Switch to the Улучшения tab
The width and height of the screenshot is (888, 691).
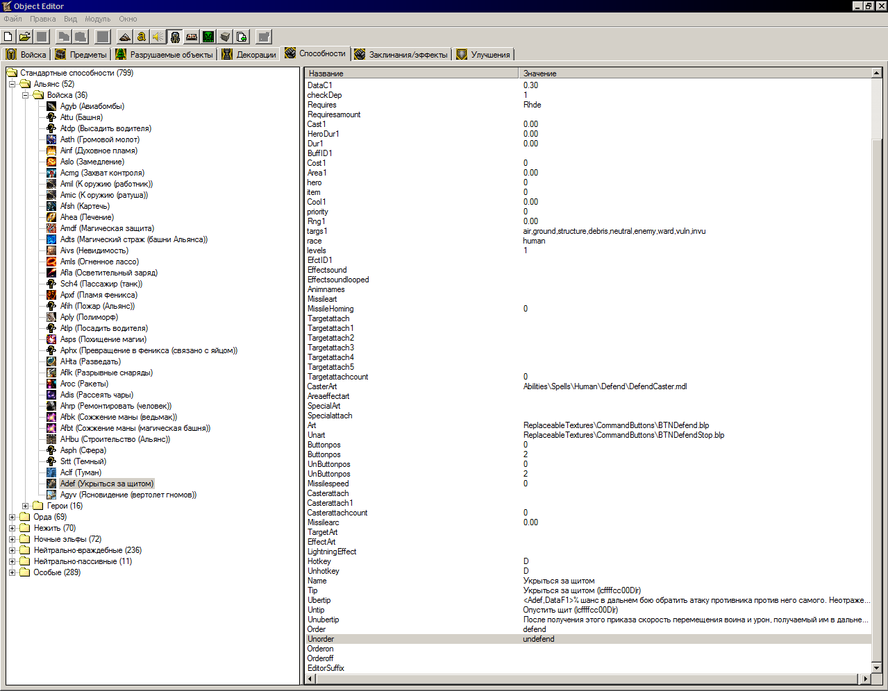click(x=484, y=55)
